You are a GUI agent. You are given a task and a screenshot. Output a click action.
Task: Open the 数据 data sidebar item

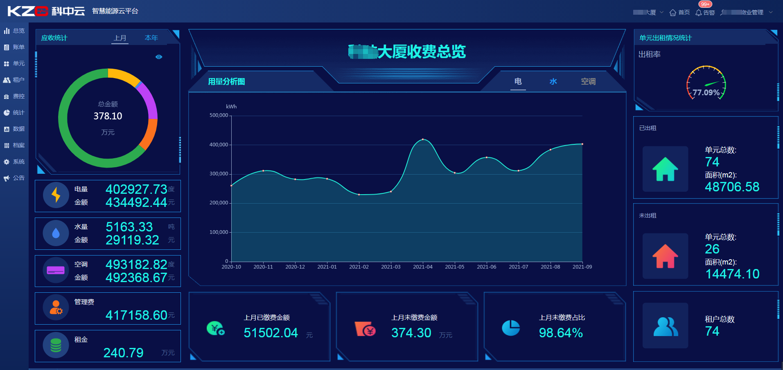(14, 129)
